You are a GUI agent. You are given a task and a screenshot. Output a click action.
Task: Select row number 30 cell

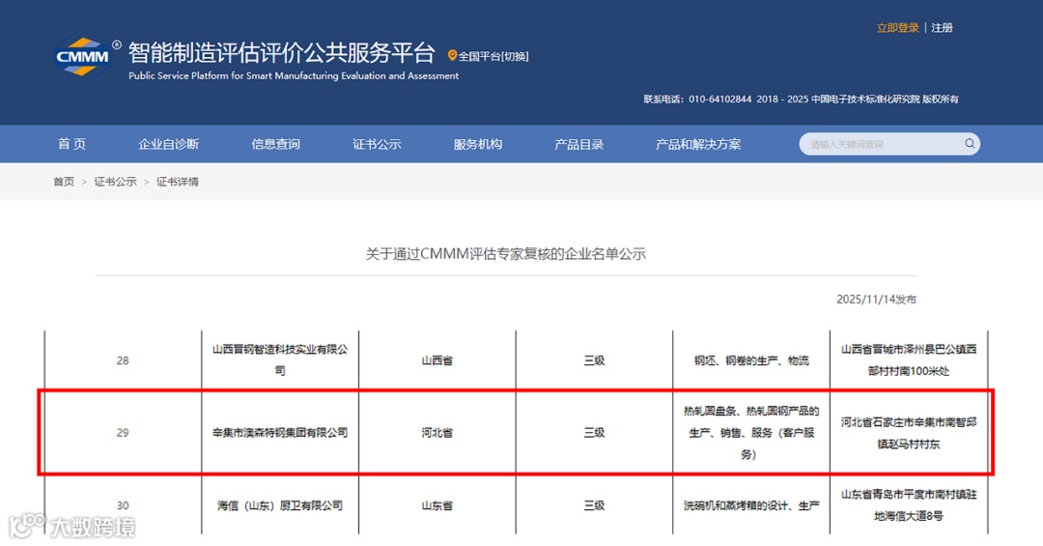123,505
